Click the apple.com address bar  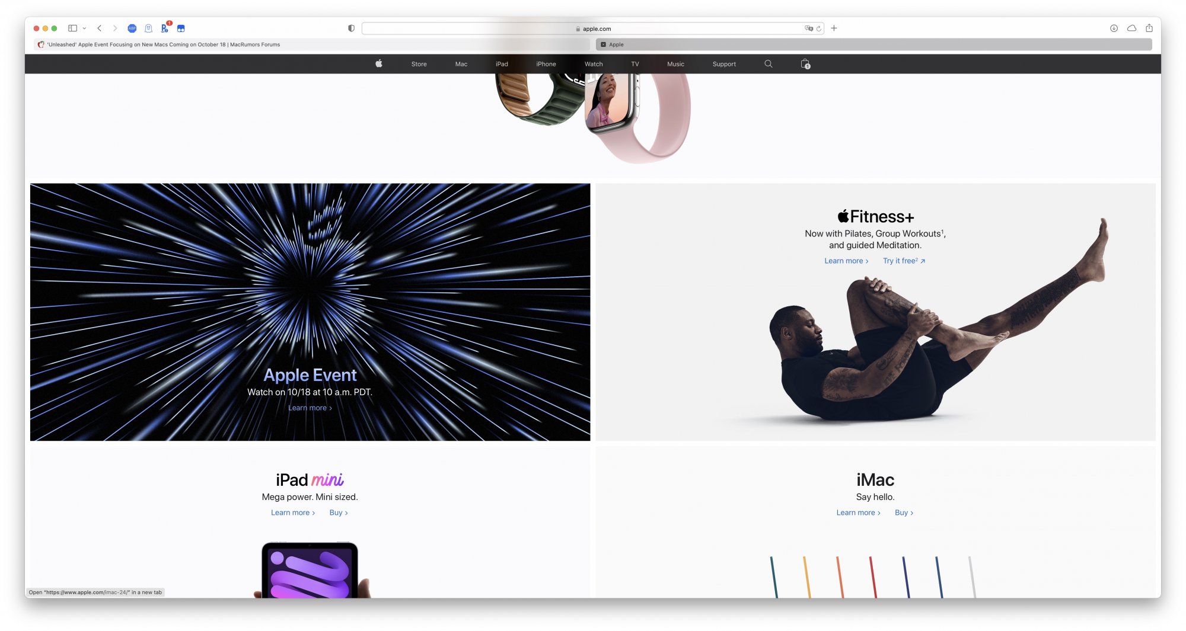[592, 28]
